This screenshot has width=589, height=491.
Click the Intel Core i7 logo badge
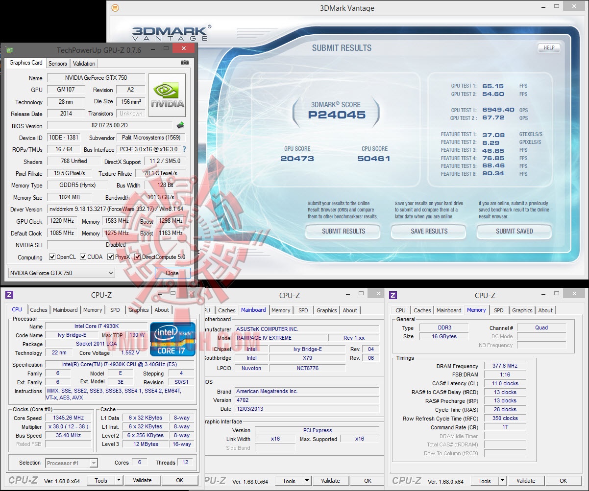(173, 339)
